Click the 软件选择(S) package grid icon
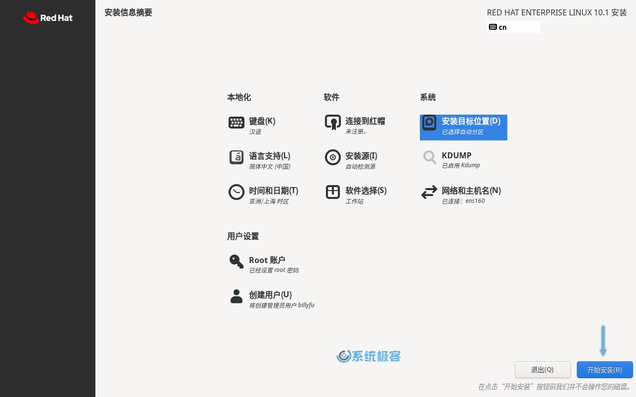636x397 pixels. [x=333, y=192]
